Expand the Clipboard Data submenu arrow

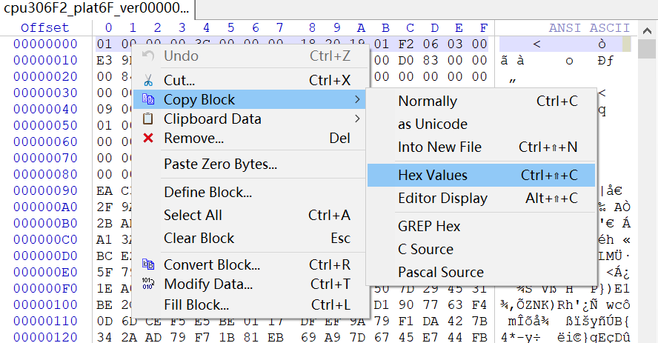coord(357,119)
